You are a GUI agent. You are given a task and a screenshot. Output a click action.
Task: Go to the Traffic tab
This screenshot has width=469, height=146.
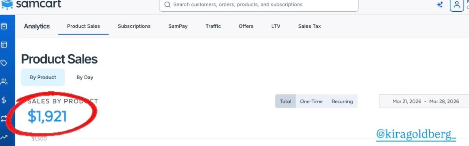click(213, 26)
